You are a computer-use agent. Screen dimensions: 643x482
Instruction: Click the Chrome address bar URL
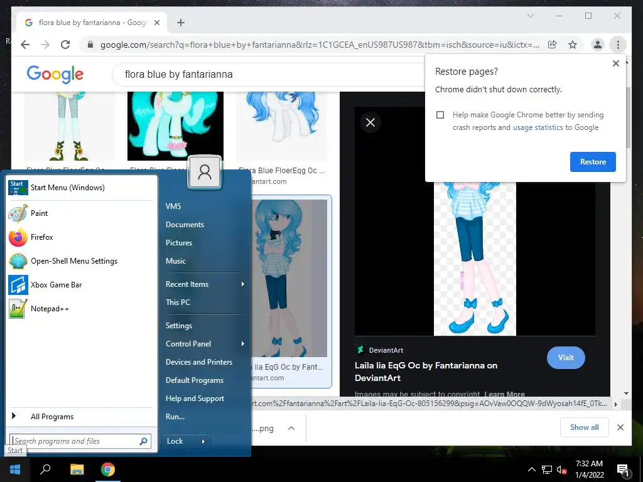click(320, 45)
